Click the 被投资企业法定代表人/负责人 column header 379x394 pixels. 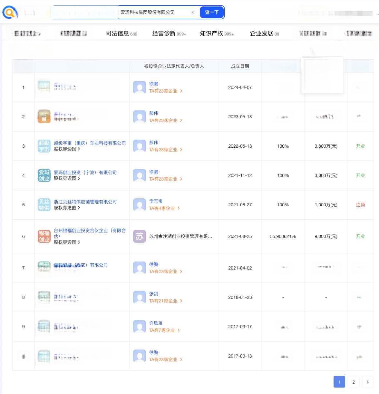coord(174,66)
